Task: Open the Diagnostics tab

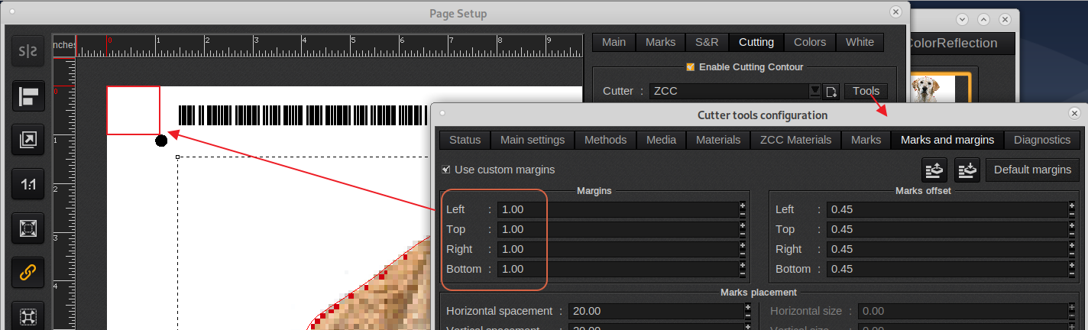Action: click(1042, 140)
